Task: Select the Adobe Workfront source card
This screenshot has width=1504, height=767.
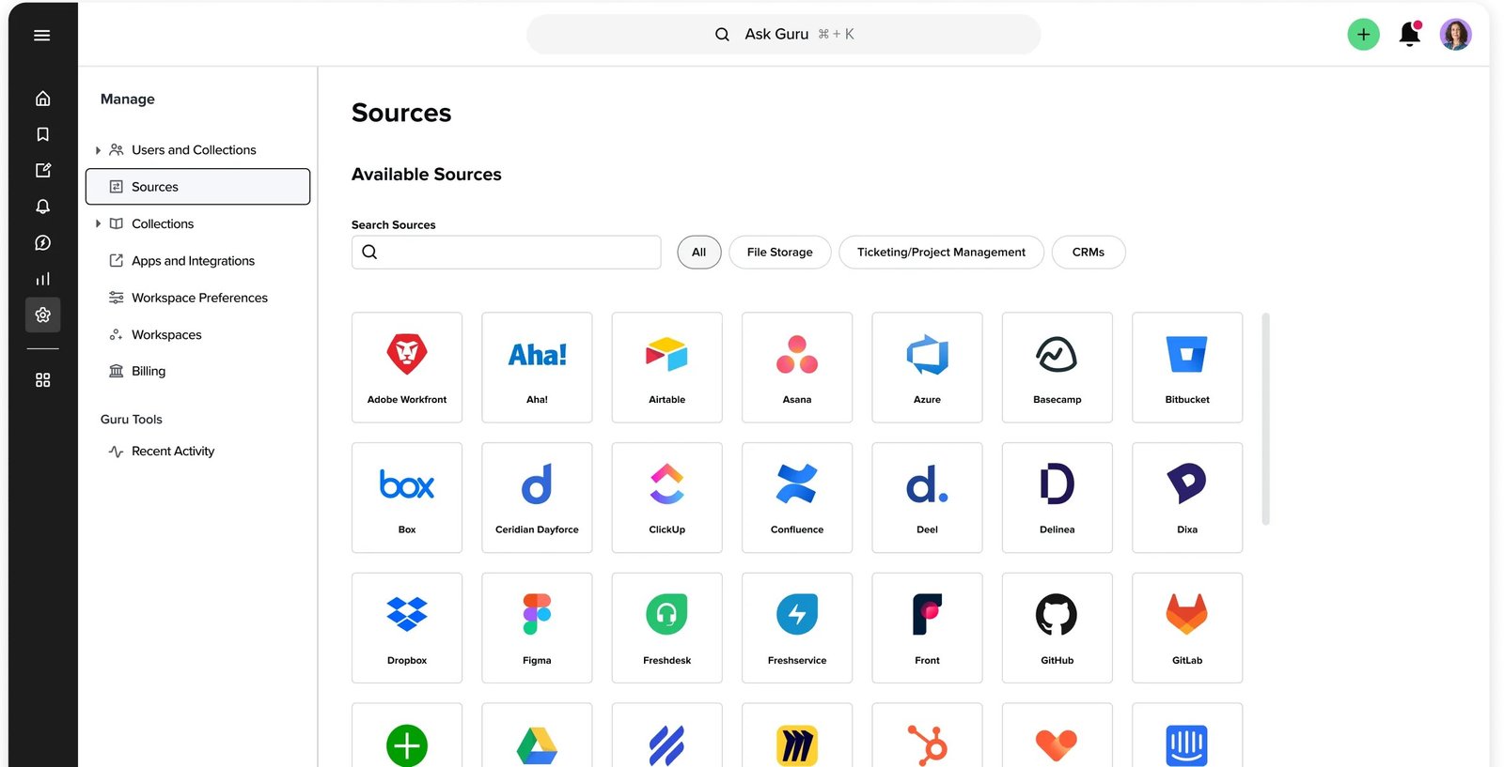Action: pos(407,367)
